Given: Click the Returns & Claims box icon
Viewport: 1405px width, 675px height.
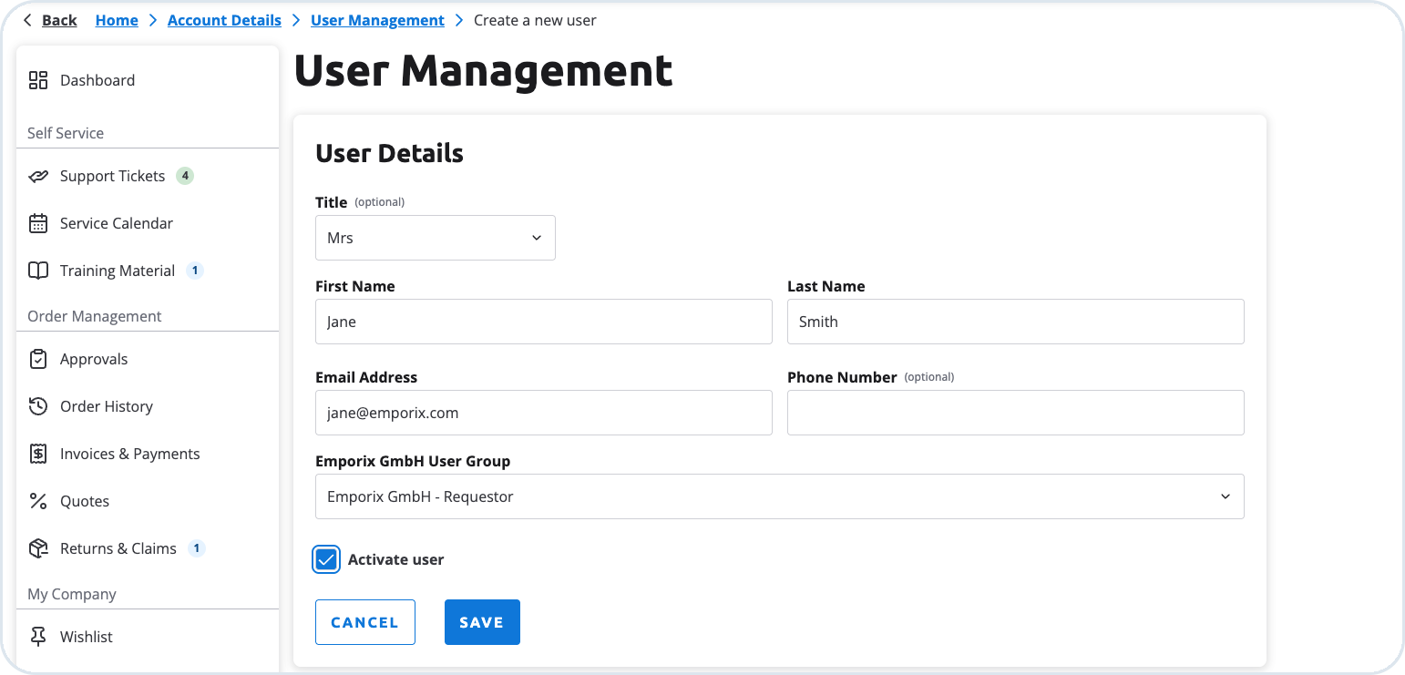Looking at the screenshot, I should [38, 548].
